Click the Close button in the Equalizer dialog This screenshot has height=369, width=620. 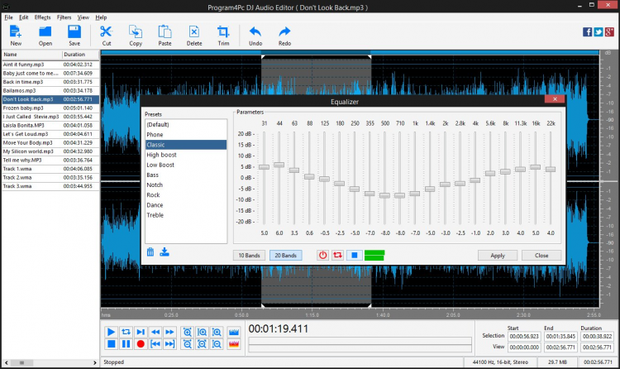tap(541, 256)
